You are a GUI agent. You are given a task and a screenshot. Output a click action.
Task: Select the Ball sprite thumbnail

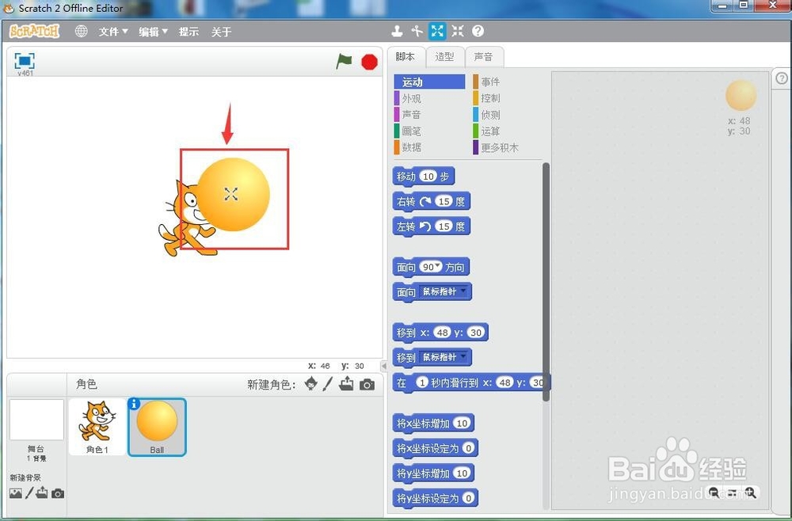[x=157, y=427]
